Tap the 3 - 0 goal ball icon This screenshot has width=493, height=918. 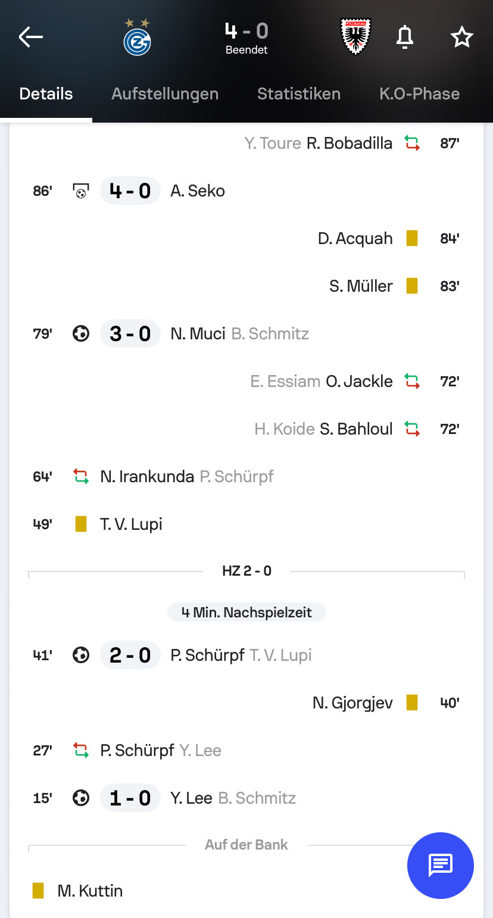(81, 333)
